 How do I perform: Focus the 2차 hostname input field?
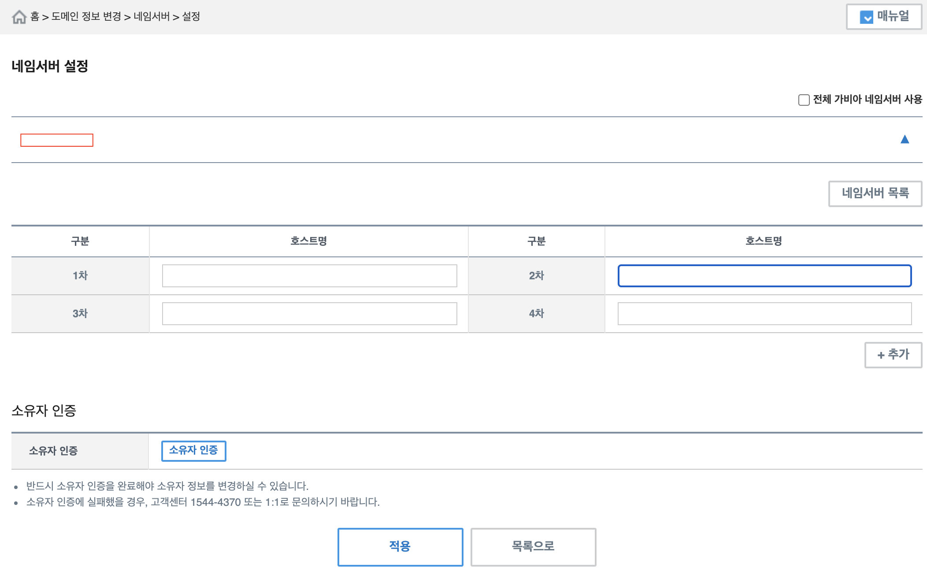coord(764,276)
